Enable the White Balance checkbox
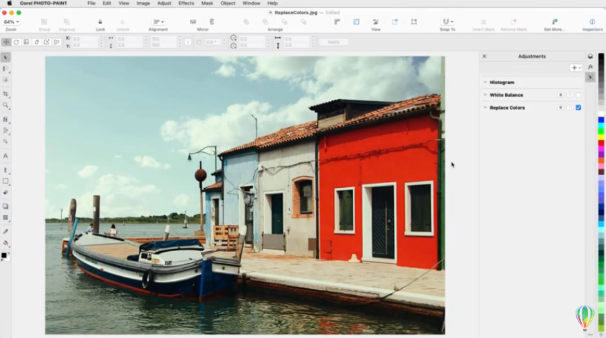 [x=578, y=95]
